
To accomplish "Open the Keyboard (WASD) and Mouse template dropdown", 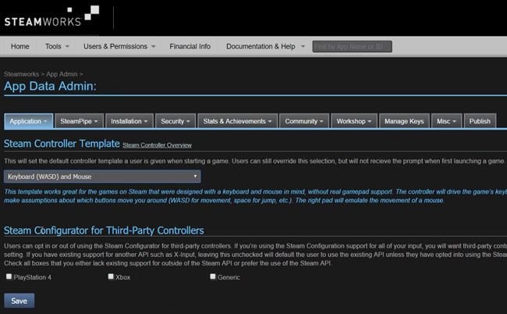I will (x=102, y=177).
